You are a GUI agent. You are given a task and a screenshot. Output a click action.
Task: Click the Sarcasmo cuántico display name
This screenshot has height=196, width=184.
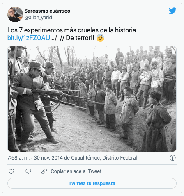(47, 11)
